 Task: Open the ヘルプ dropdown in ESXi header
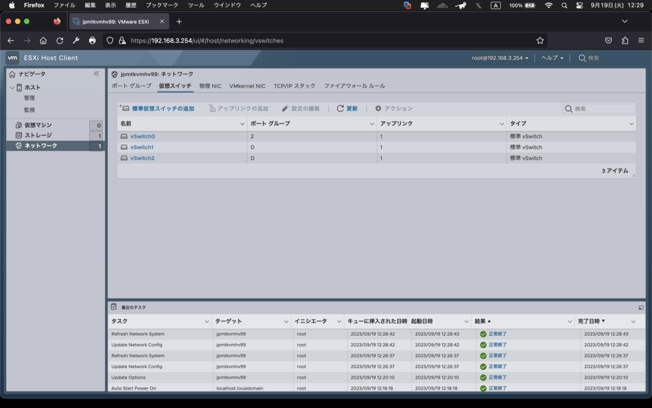pos(552,58)
